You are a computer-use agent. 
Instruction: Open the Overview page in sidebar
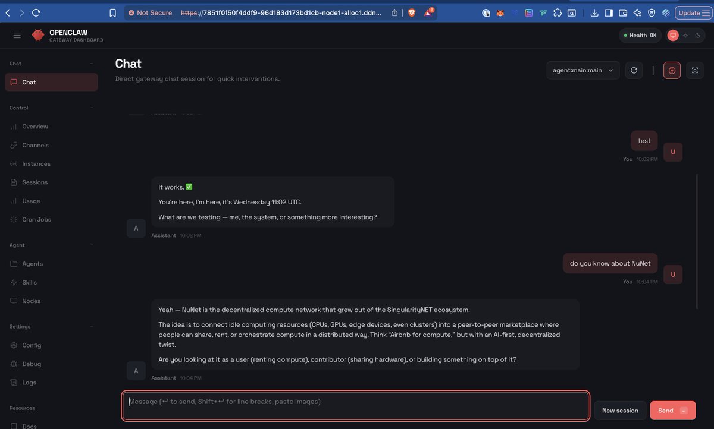[51, 127]
